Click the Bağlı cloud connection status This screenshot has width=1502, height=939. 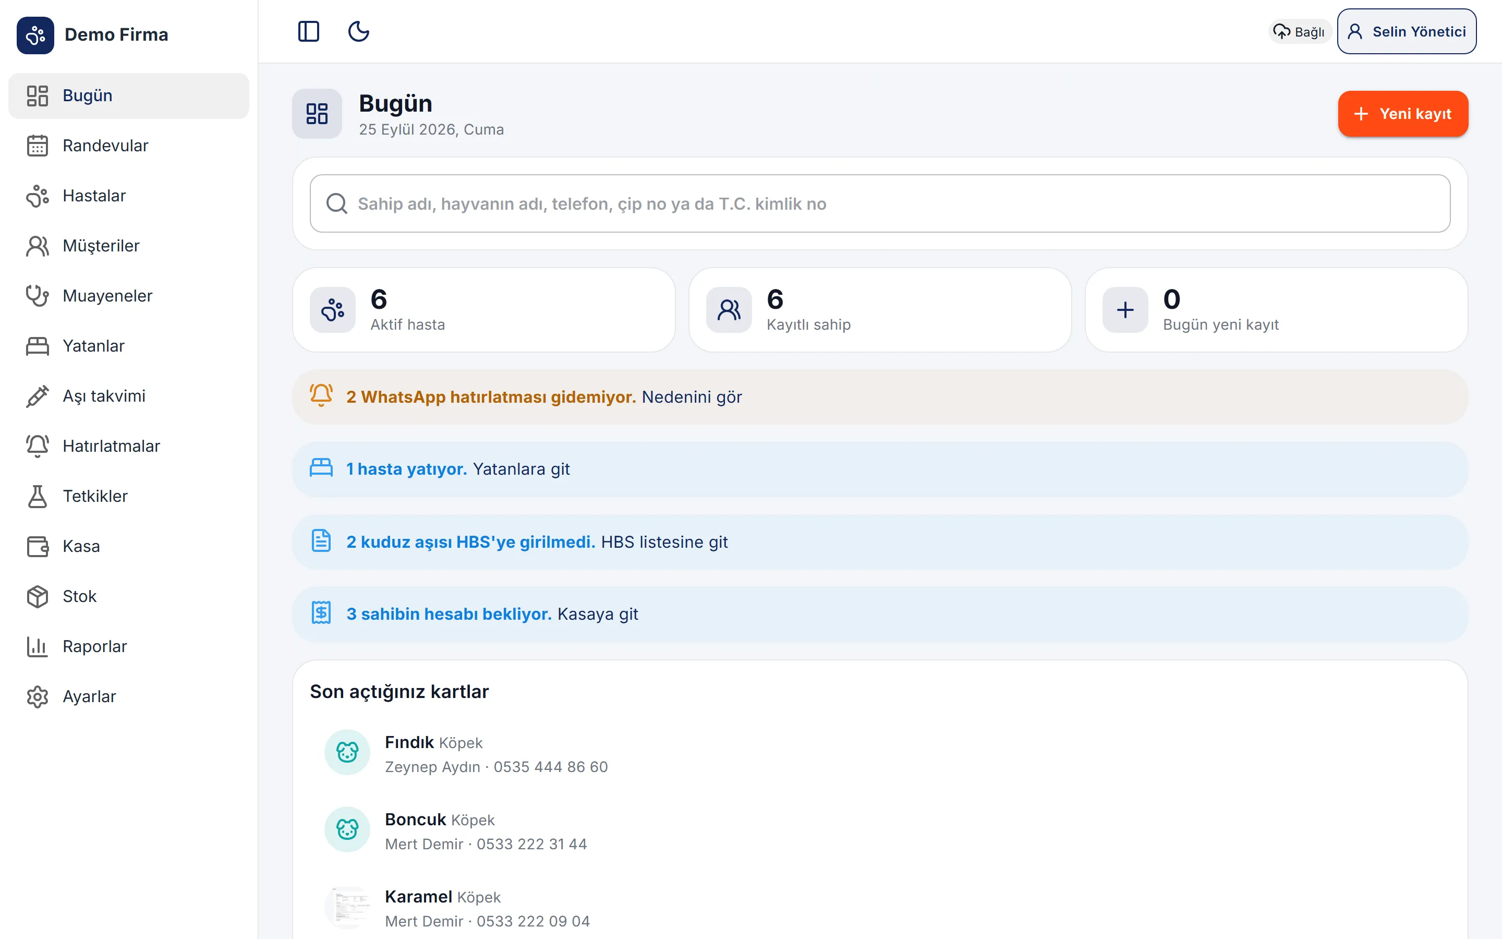(x=1299, y=32)
